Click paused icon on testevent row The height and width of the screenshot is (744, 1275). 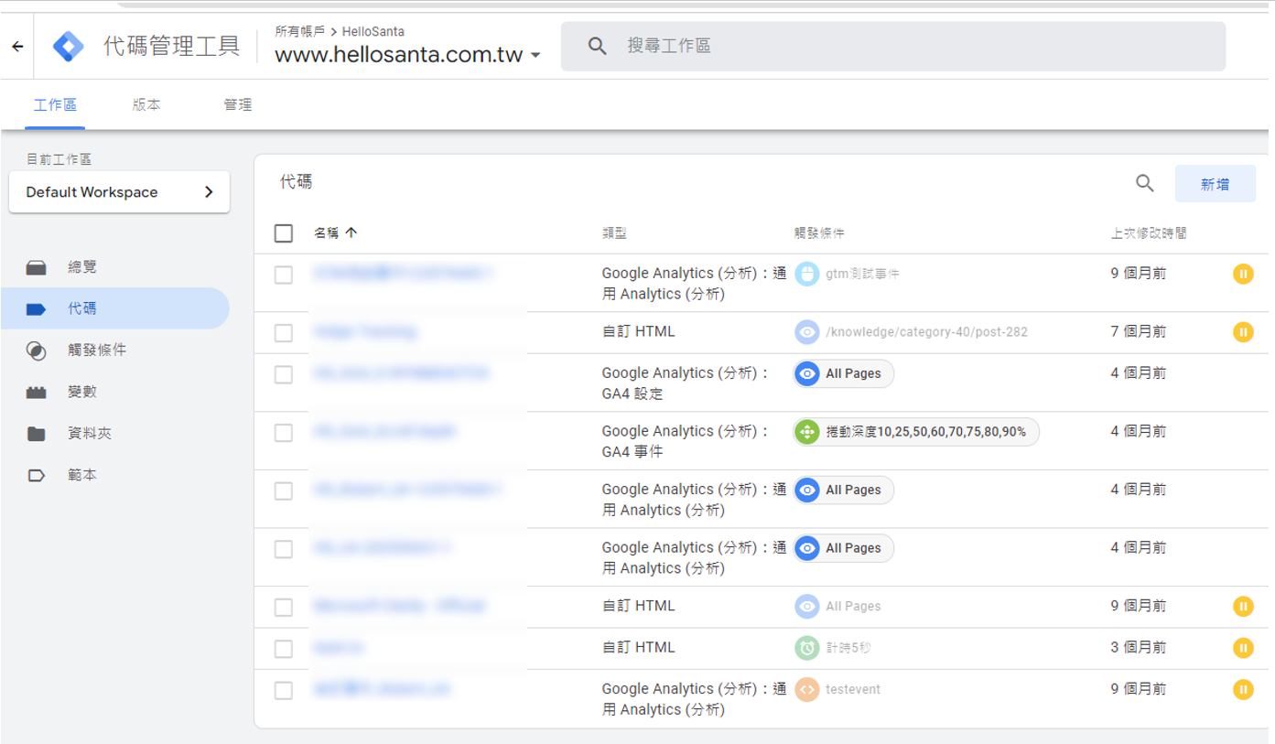click(x=1243, y=689)
